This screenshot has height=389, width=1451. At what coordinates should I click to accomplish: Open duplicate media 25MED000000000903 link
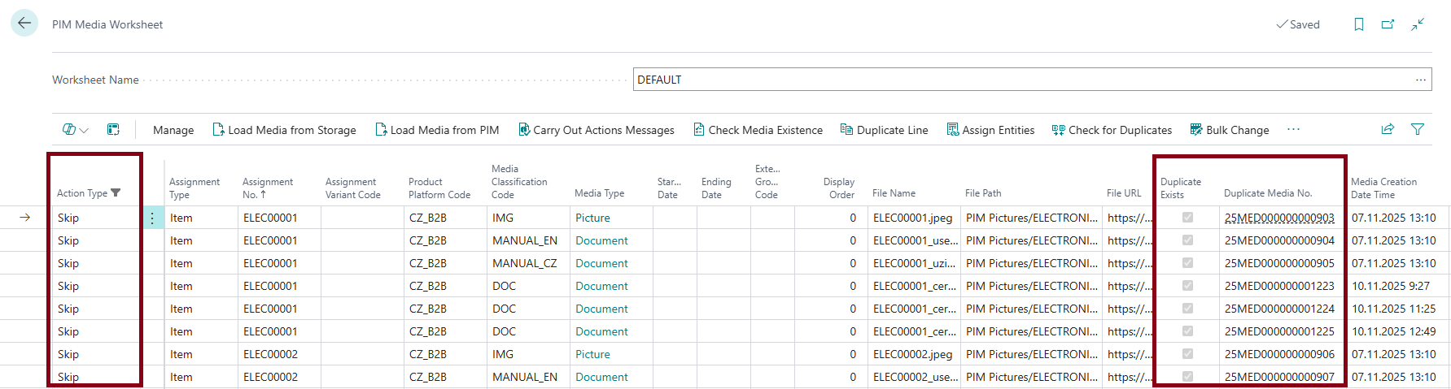1278,218
